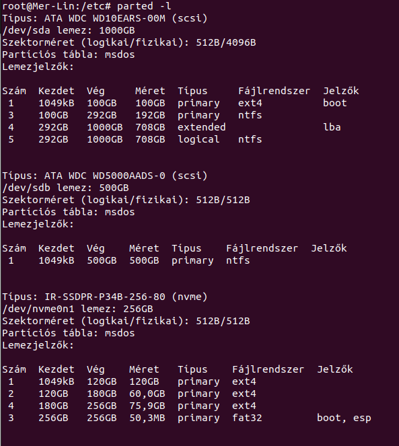
Task: Click the /dev/sda disk line
Action: tap(69, 30)
